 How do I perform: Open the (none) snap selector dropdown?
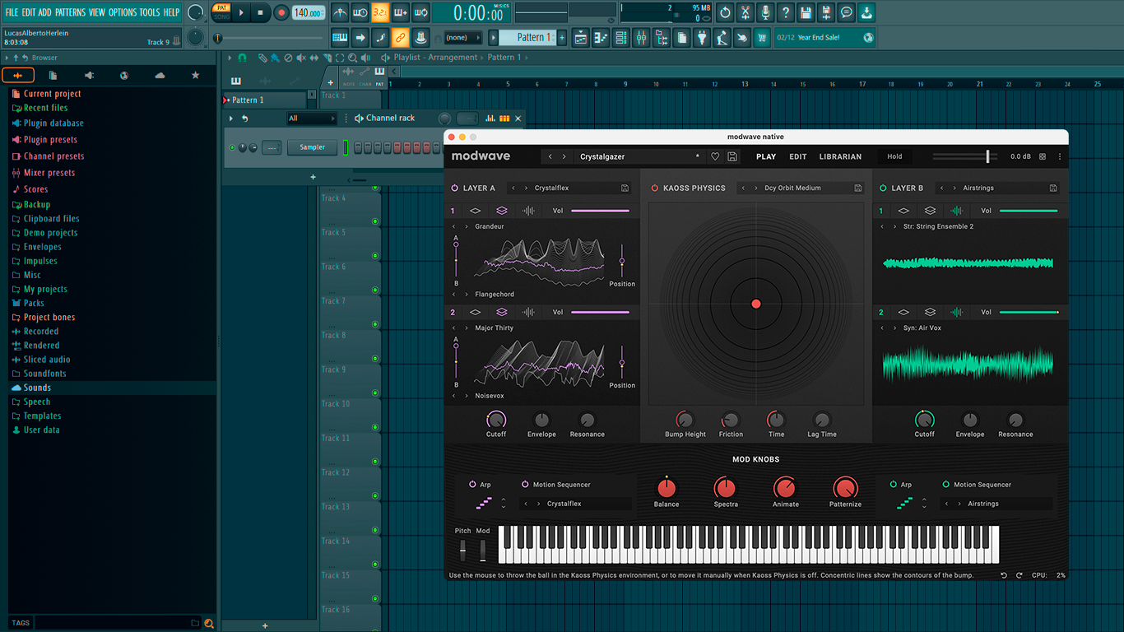(462, 38)
